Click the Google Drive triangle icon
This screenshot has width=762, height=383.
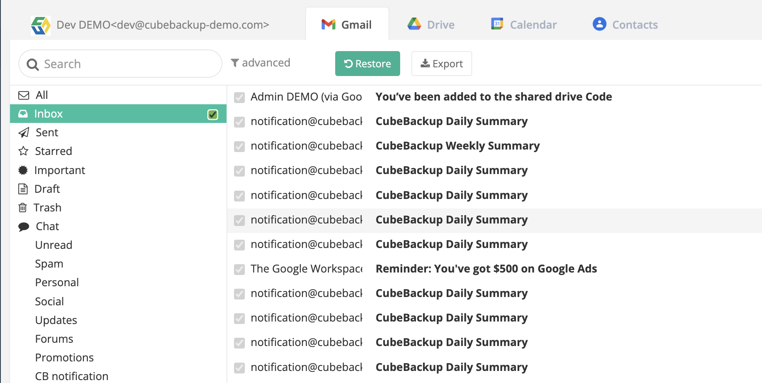coord(414,24)
